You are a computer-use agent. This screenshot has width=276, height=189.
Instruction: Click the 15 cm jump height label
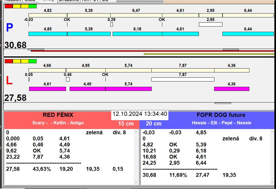tap(126, 124)
